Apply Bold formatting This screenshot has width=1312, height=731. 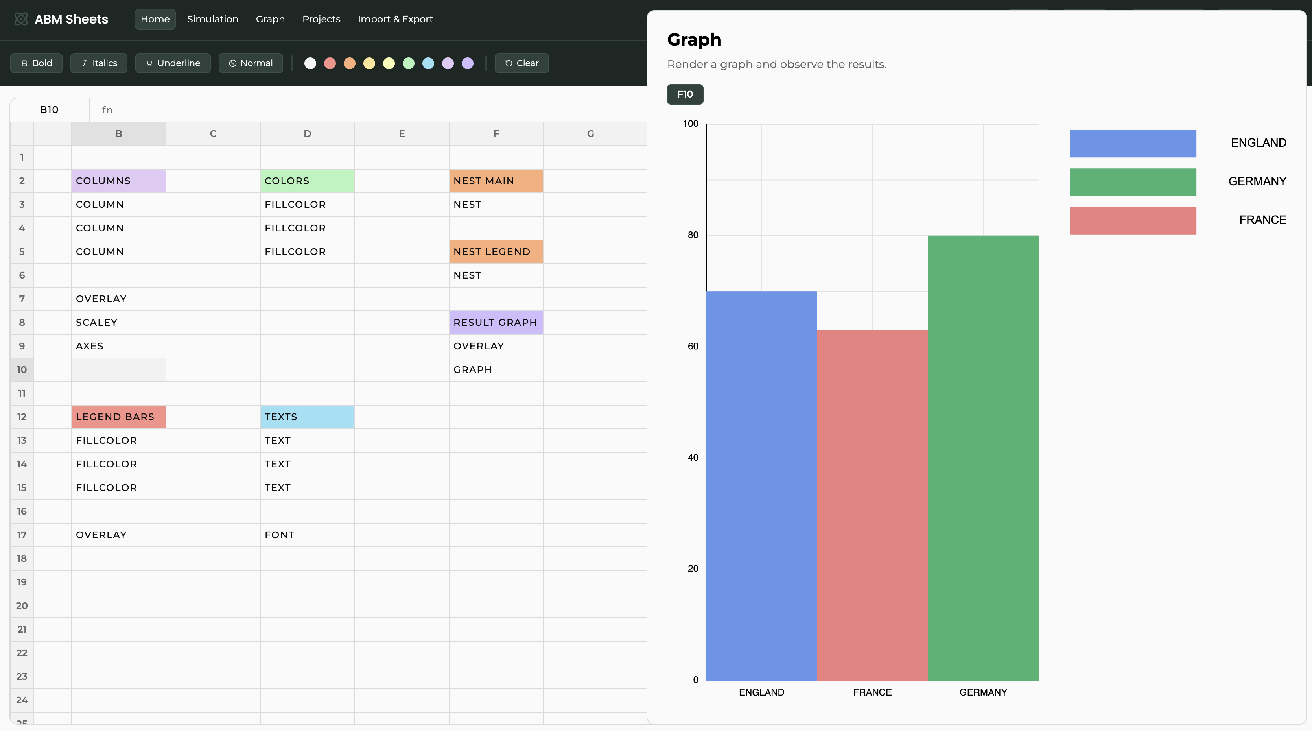[37, 63]
